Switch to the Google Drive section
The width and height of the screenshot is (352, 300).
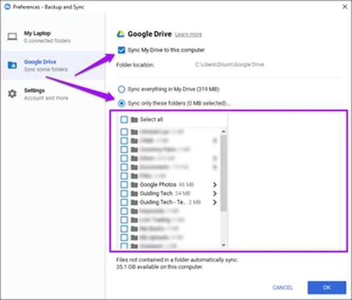53,65
